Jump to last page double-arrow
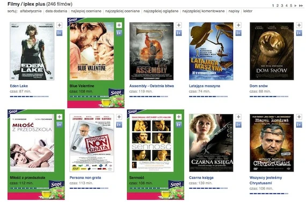 tap(301, 6)
